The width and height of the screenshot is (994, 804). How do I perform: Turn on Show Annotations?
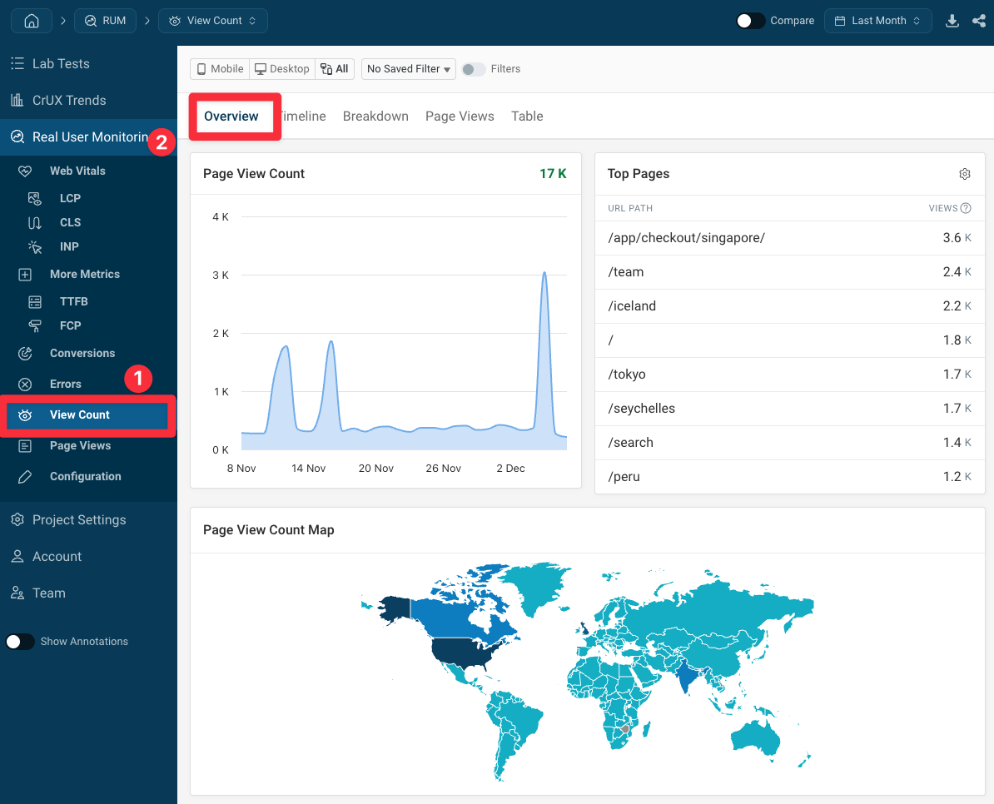pos(20,641)
